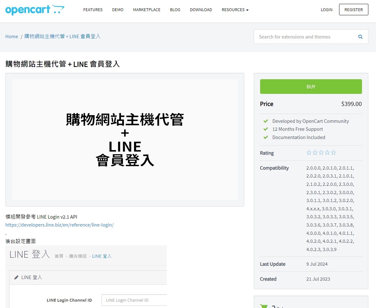
Task: Click the main product banner image
Action: pos(125,139)
